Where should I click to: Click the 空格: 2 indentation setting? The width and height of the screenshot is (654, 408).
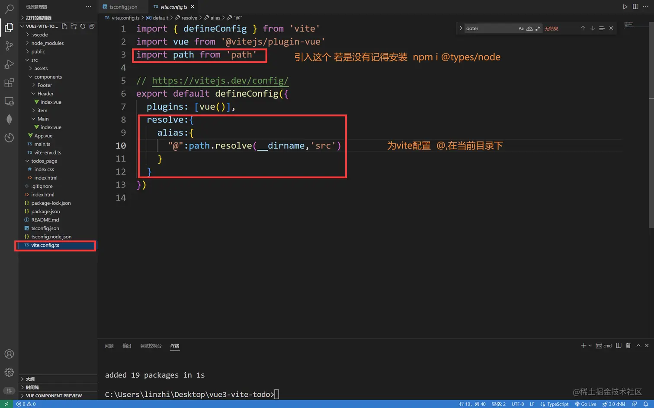coord(498,404)
